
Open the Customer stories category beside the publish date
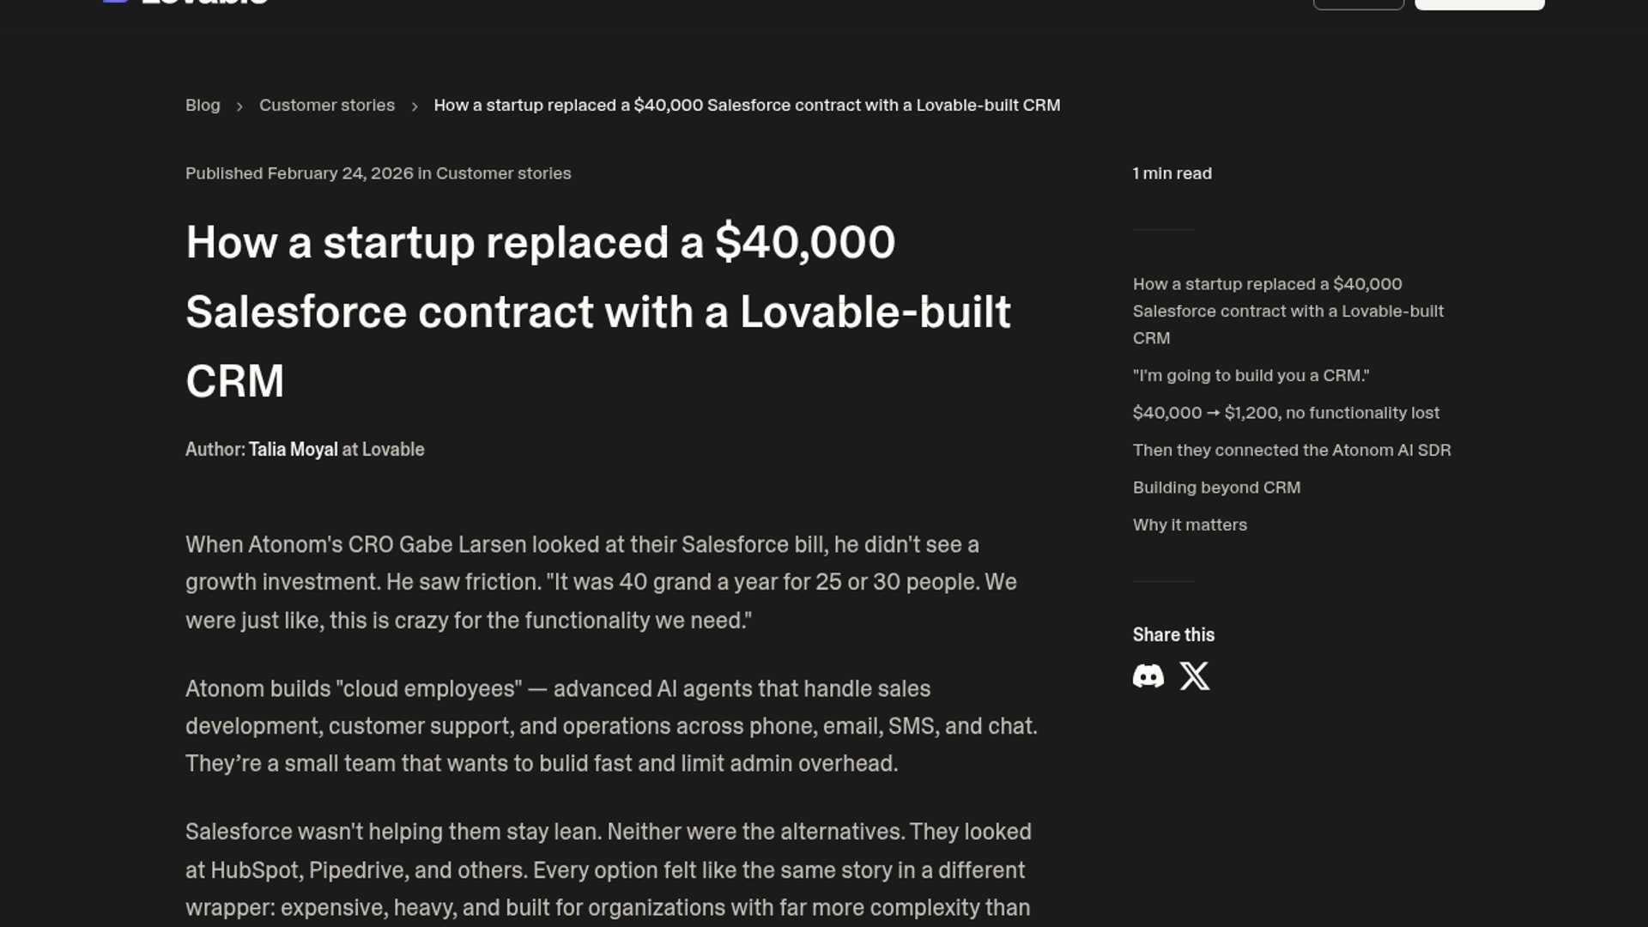point(503,173)
